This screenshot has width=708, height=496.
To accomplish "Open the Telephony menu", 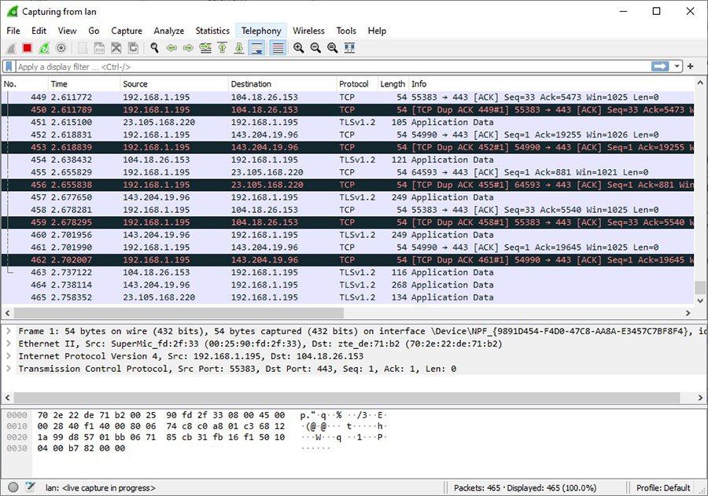I will 261,31.
